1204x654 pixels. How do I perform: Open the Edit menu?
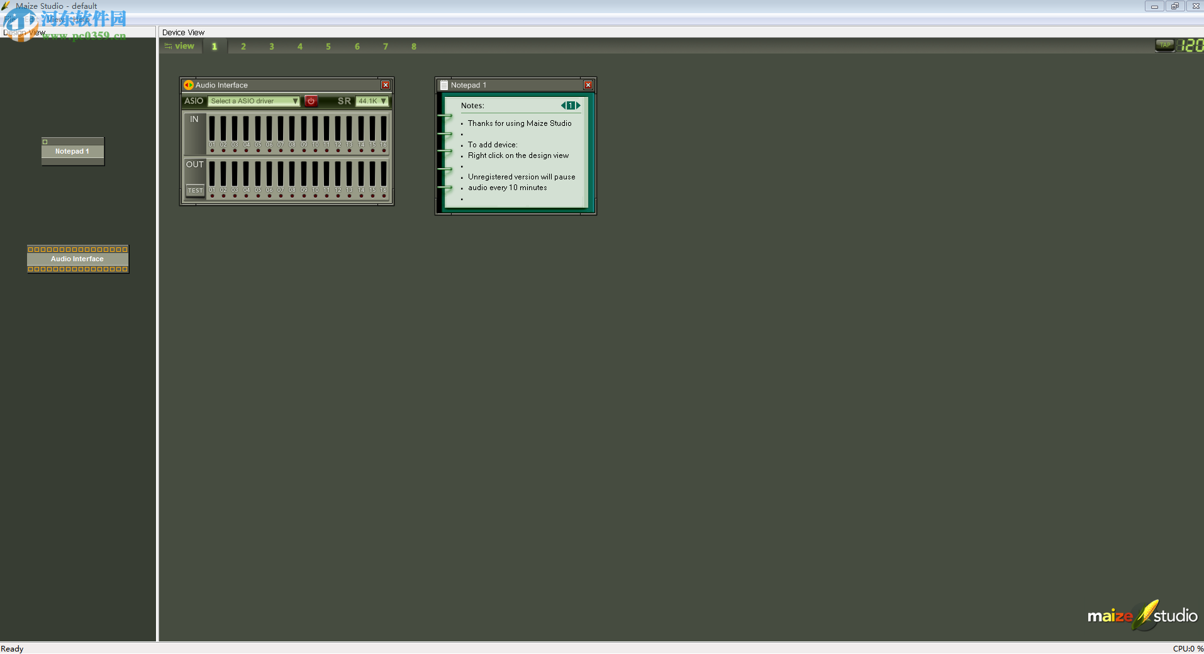[33, 20]
